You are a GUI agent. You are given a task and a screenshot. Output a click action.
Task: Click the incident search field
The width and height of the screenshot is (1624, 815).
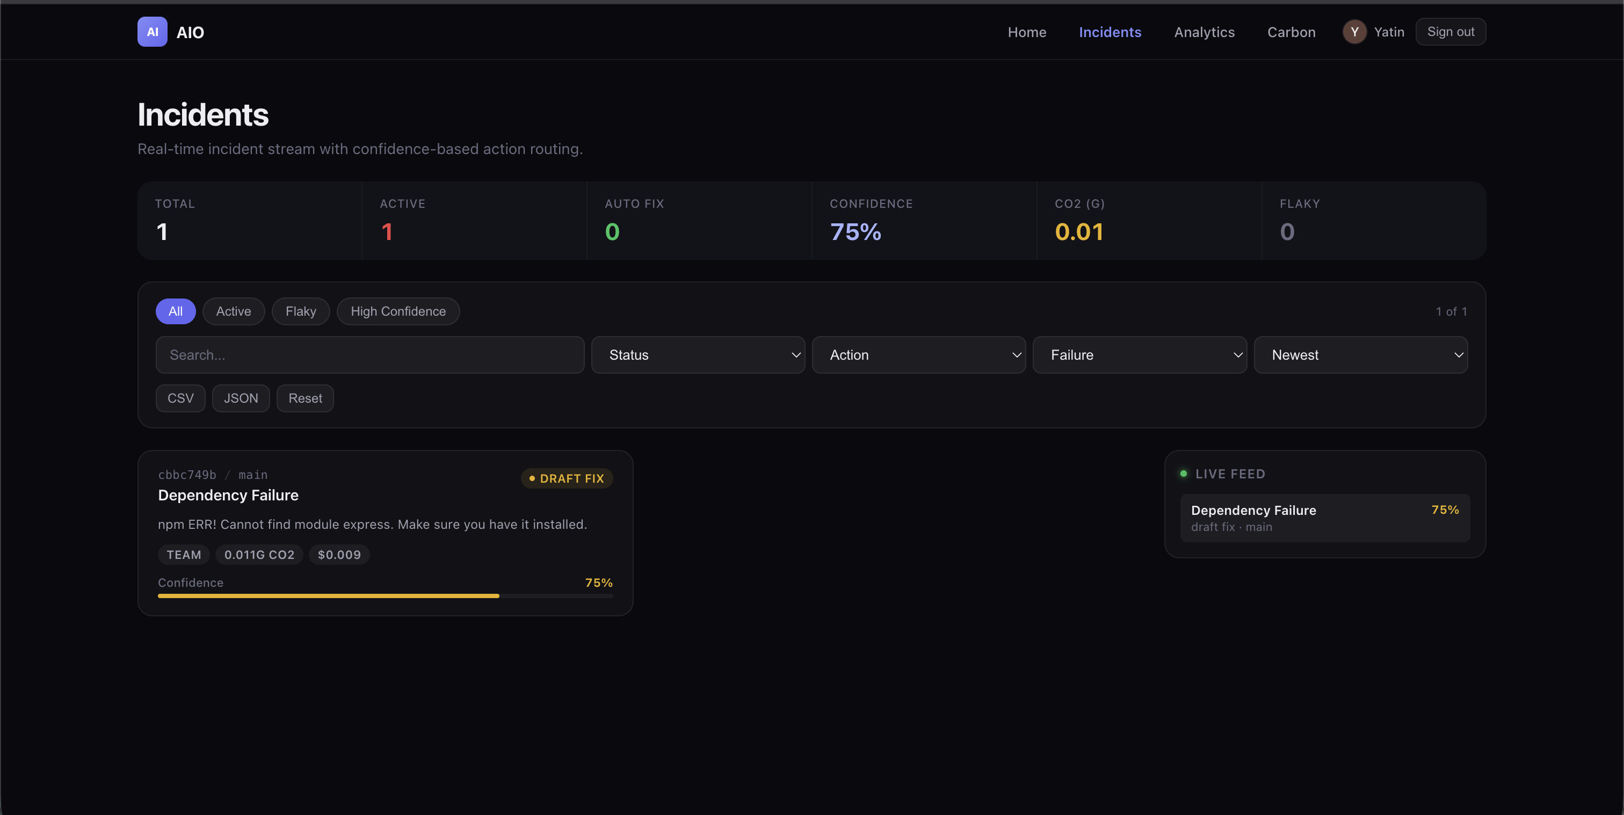click(369, 355)
